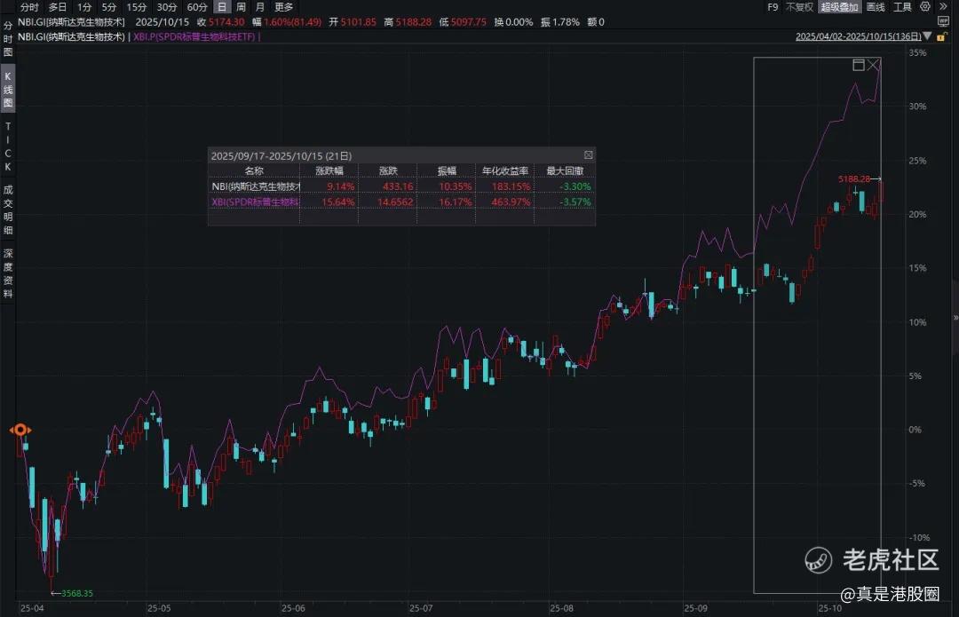The width and height of the screenshot is (959, 617).
Task: Open the date range dropdown triangle
Action: [927, 36]
